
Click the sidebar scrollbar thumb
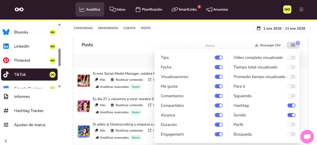tap(59, 57)
